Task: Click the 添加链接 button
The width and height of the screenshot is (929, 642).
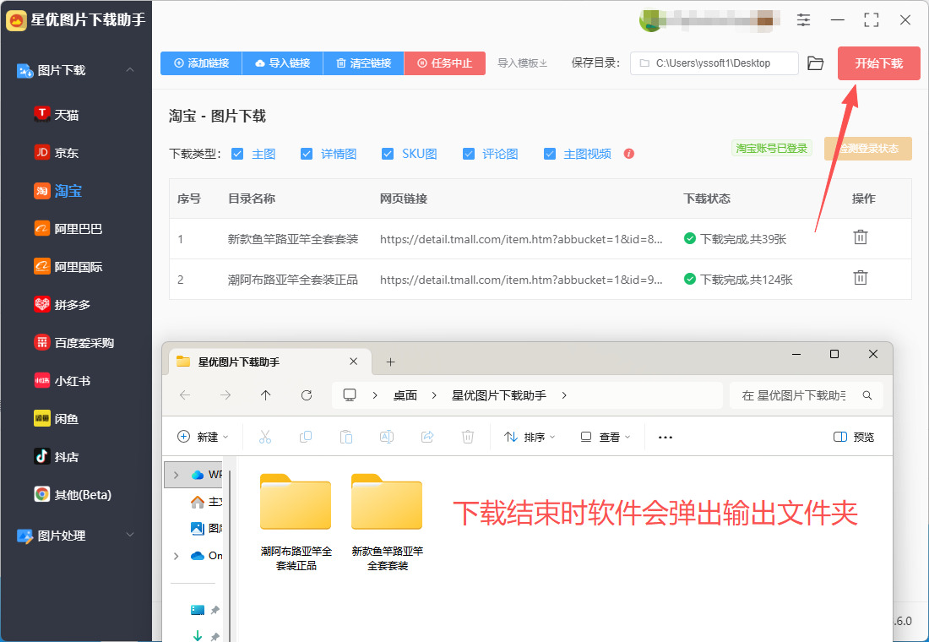Action: [202, 63]
